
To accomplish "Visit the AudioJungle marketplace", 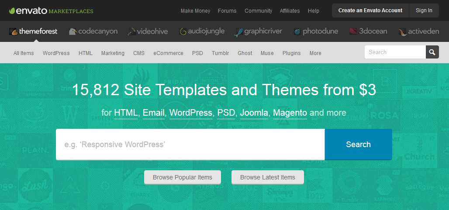I will click(202, 31).
